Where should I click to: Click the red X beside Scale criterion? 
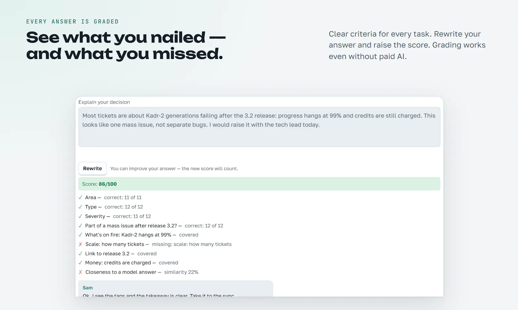[x=80, y=244]
